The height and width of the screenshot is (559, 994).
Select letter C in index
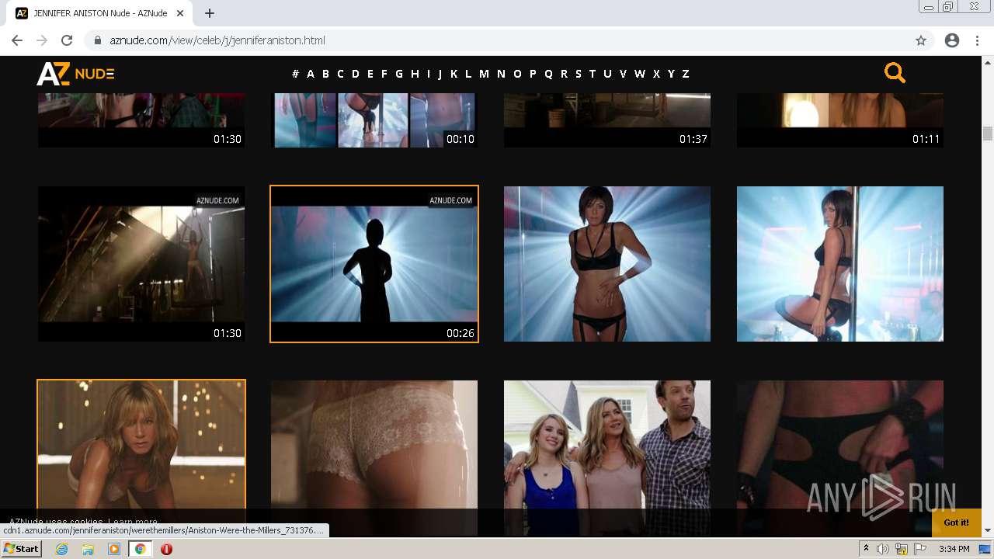pyautogui.click(x=340, y=74)
